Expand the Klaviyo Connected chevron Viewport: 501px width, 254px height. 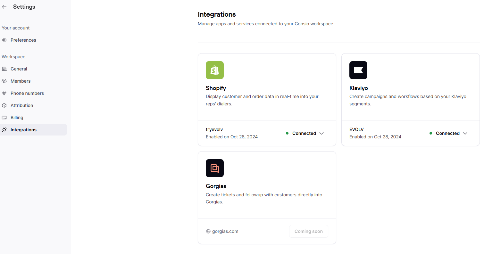(465, 133)
